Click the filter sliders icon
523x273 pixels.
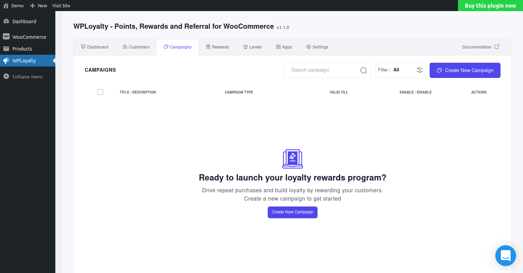tap(420, 70)
